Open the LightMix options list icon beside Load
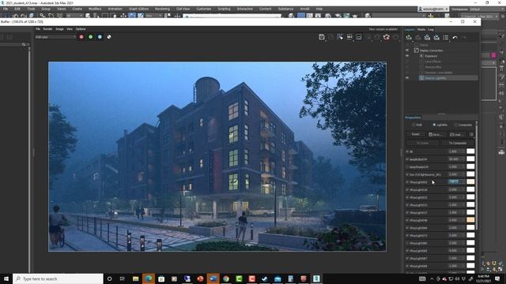The height and width of the screenshot is (284, 506). pos(471,134)
